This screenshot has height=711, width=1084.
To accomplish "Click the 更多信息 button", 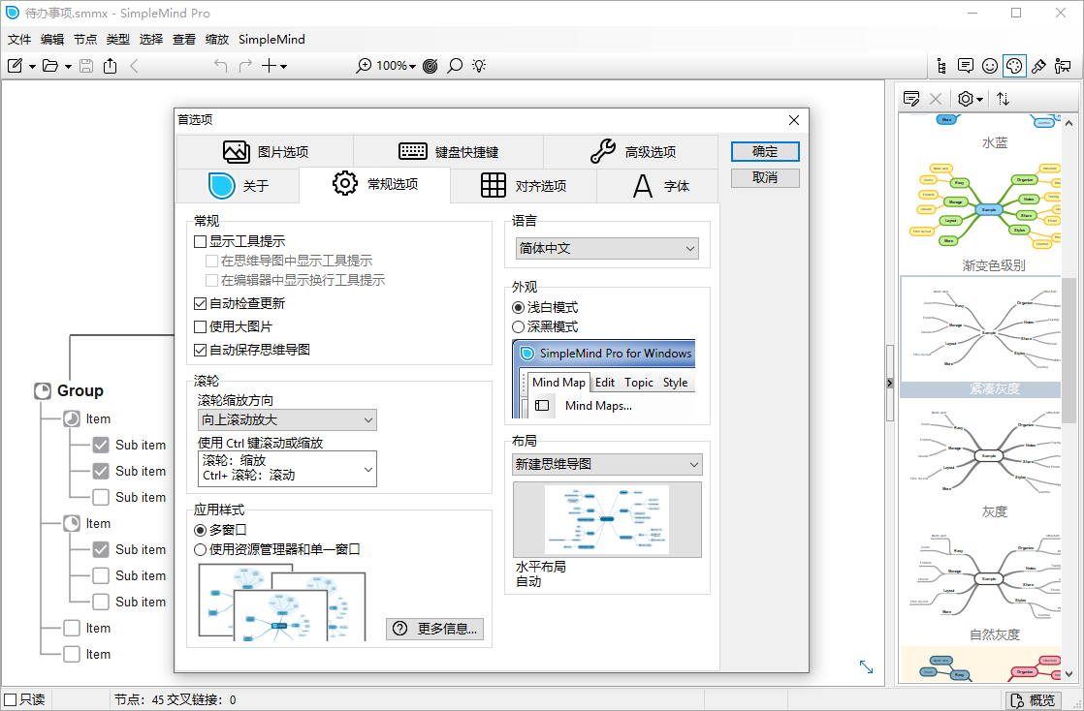I will [434, 629].
